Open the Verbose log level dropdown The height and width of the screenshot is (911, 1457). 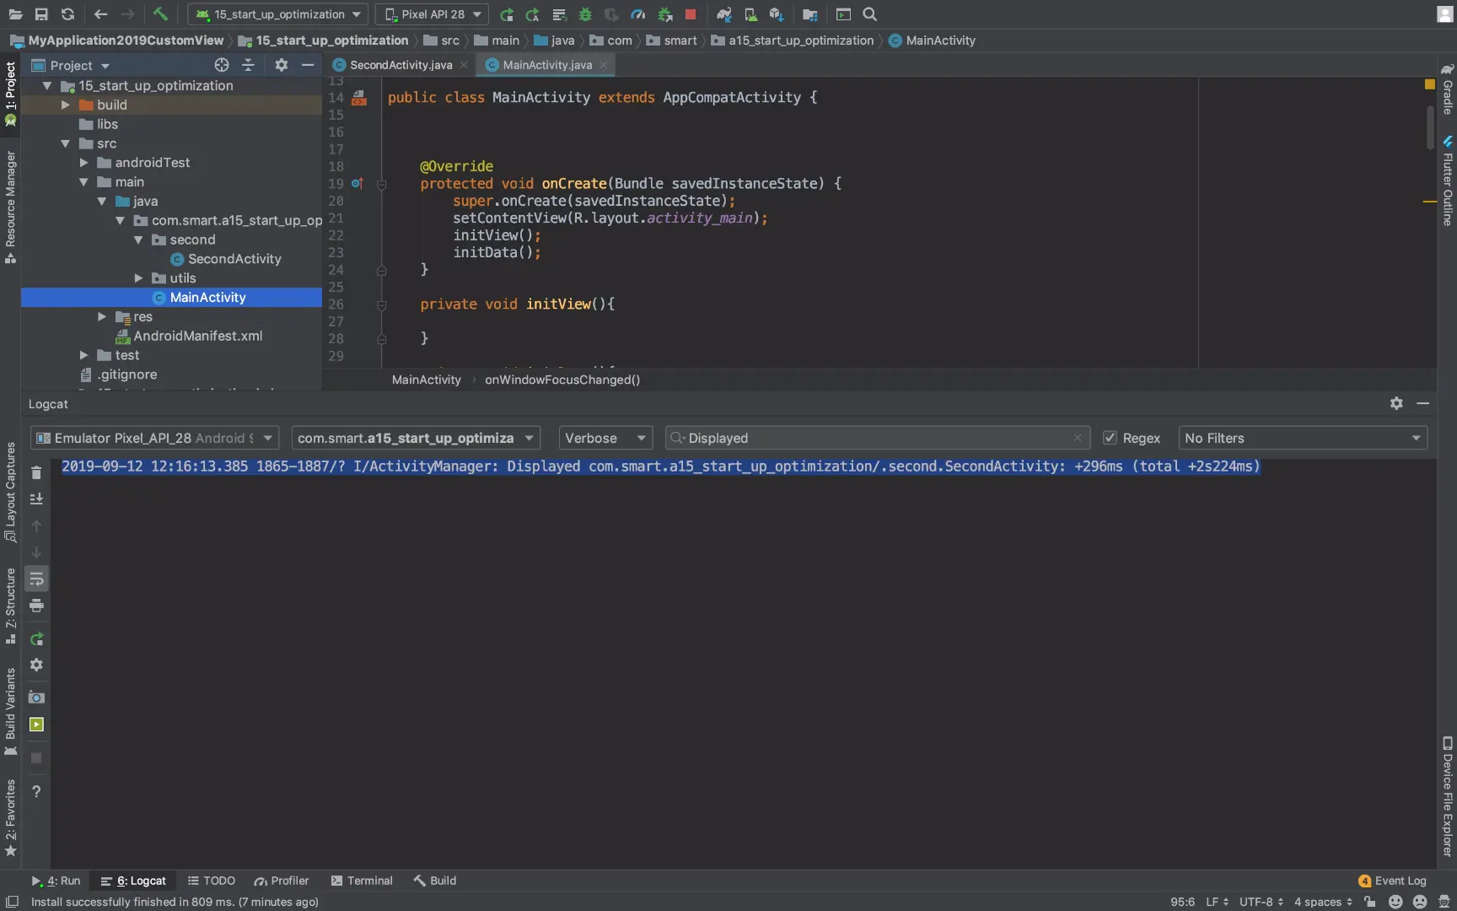605,438
